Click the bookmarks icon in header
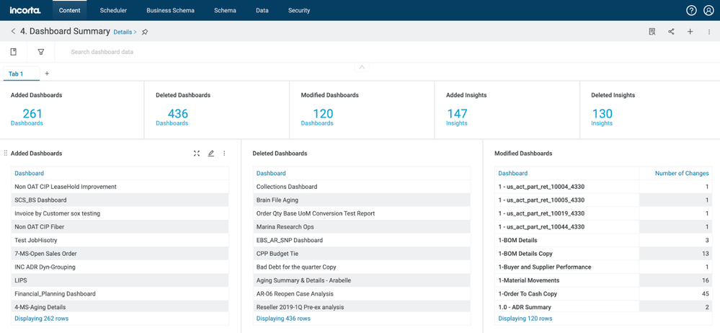This screenshot has height=333, width=720. tap(652, 32)
